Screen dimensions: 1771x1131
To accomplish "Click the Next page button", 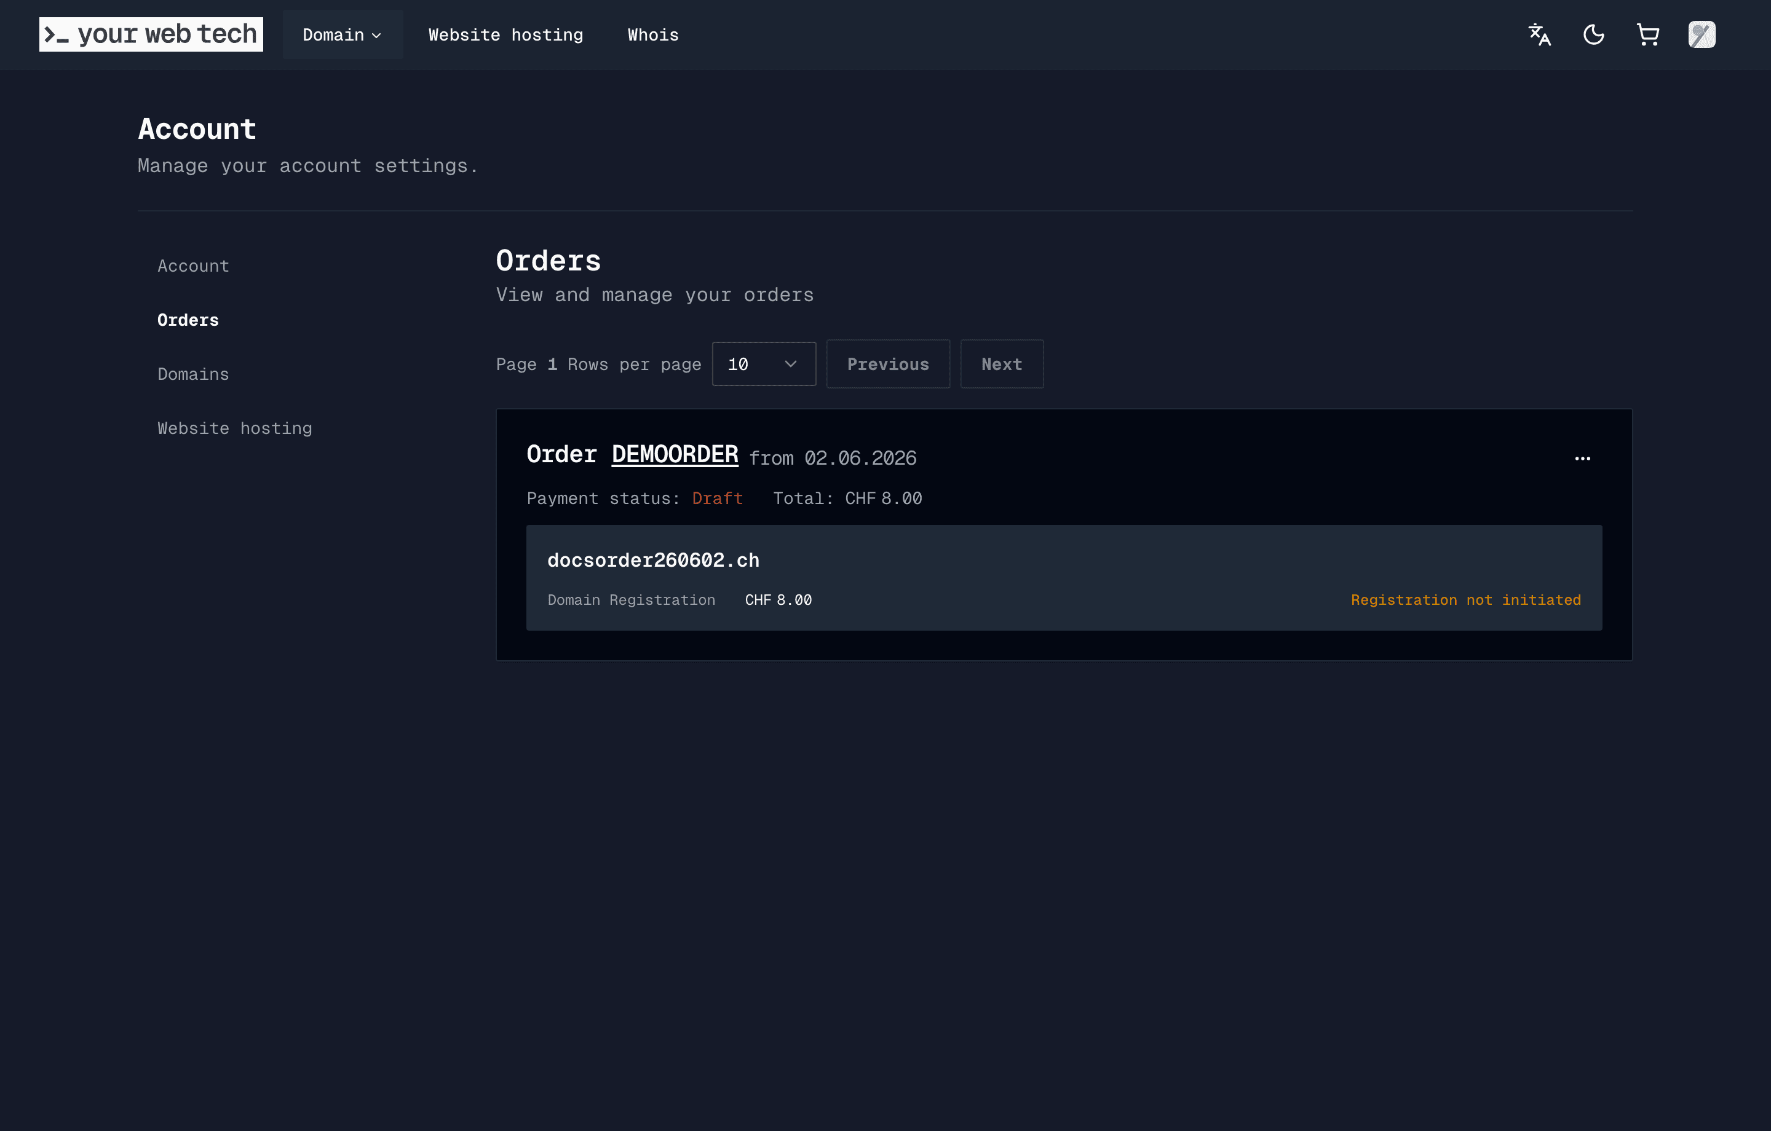I will point(1002,364).
